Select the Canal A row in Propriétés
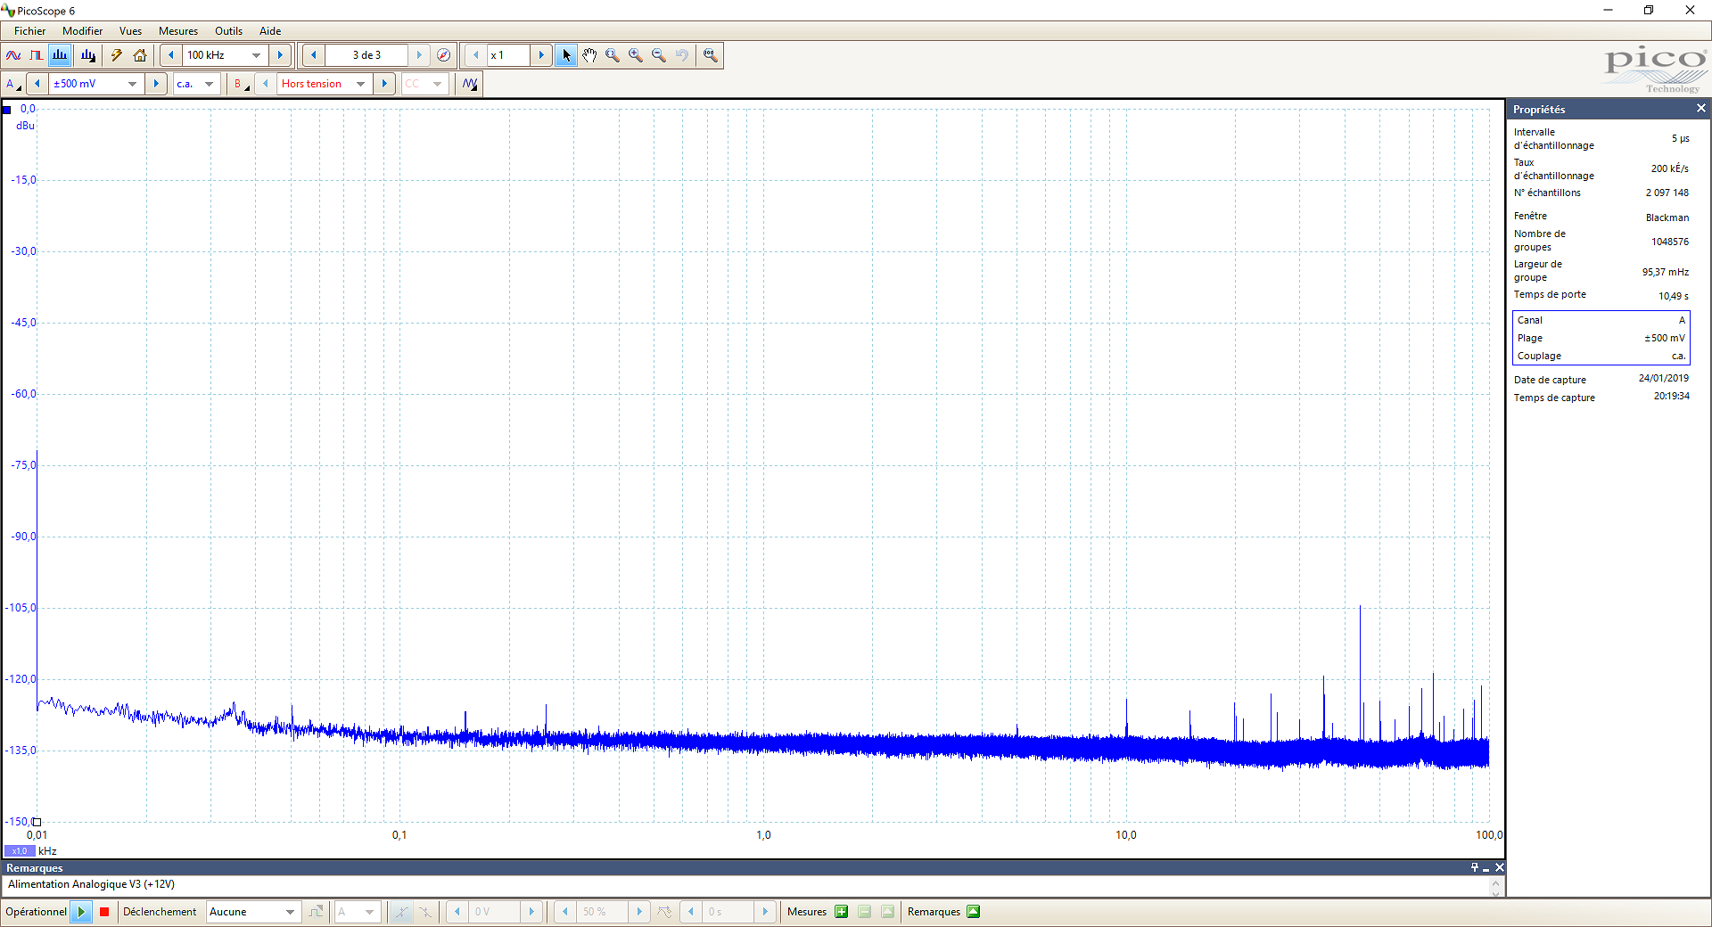Screen dimensions: 1712x927 (1601, 320)
